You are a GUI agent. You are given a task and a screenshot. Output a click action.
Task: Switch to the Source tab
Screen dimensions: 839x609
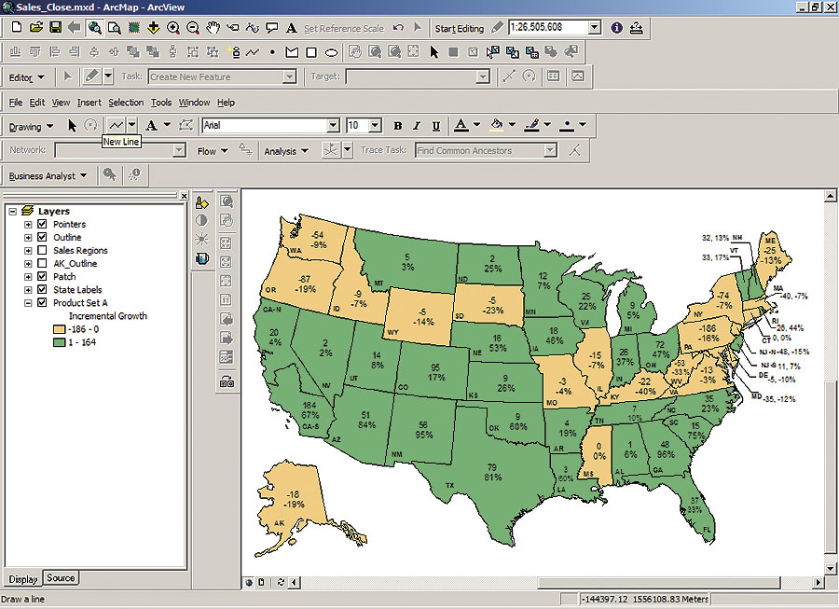61,578
